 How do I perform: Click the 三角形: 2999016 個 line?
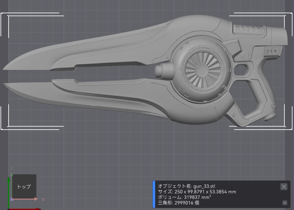pos(178,203)
